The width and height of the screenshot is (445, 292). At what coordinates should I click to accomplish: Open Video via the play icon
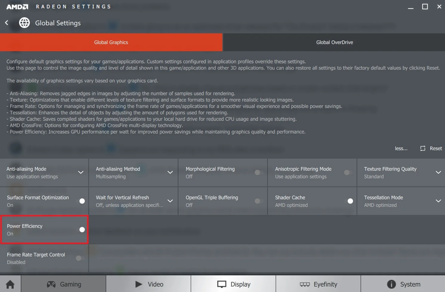pos(139,284)
